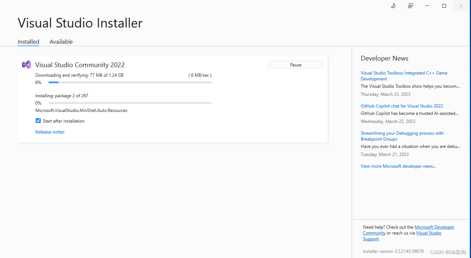Click Have you ever had a situation description
The height and width of the screenshot is (258, 471).
(x=410, y=146)
